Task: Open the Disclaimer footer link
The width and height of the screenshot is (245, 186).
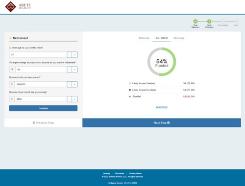Action: coord(120,173)
